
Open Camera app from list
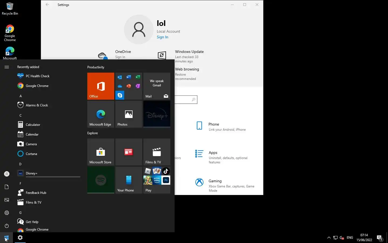(x=48, y=144)
